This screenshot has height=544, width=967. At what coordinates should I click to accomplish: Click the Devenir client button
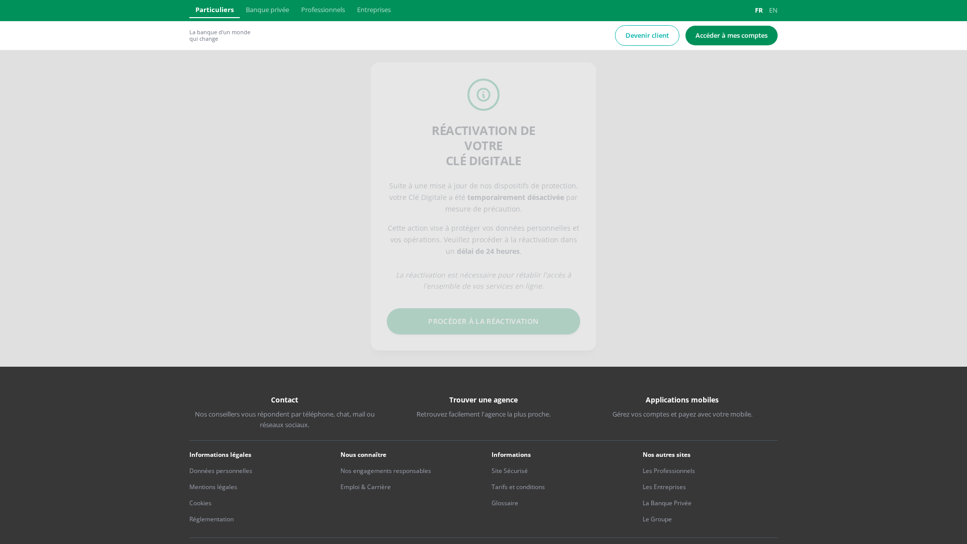coord(647,35)
